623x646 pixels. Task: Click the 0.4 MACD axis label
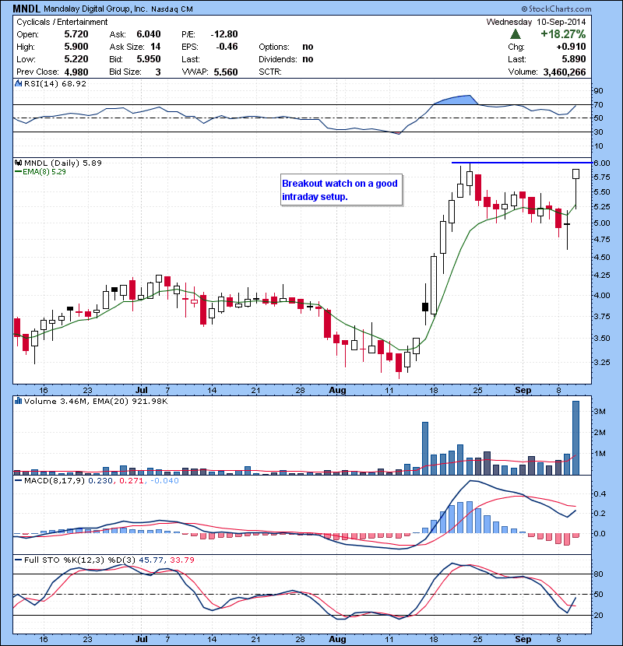(600, 493)
